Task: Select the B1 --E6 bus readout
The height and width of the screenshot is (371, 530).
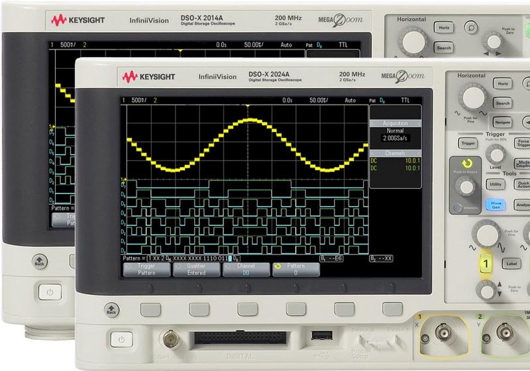Action: 332,258
